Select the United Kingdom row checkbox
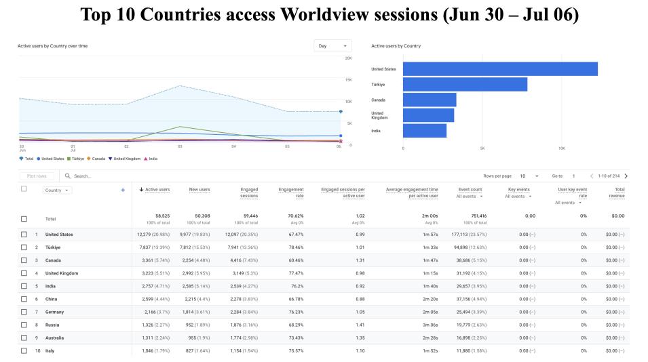Image resolution: width=648 pixels, height=362 pixels. click(24, 273)
